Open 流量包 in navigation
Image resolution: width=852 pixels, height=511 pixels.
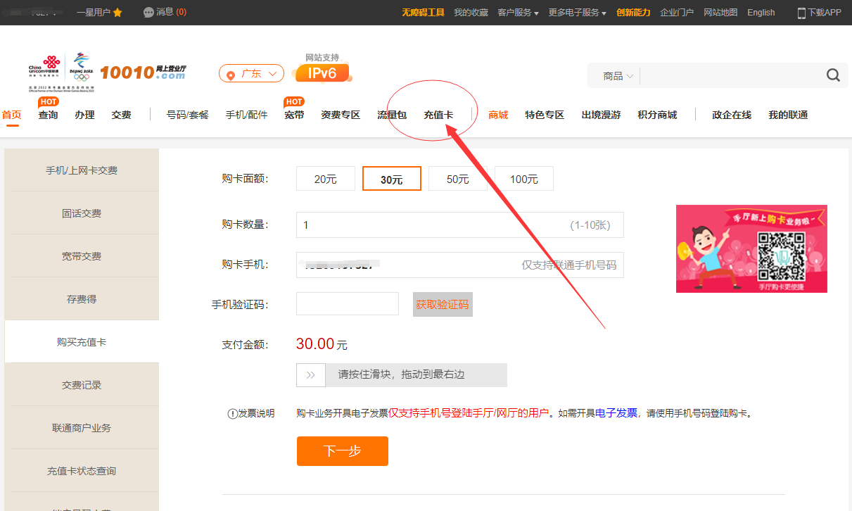(x=392, y=115)
